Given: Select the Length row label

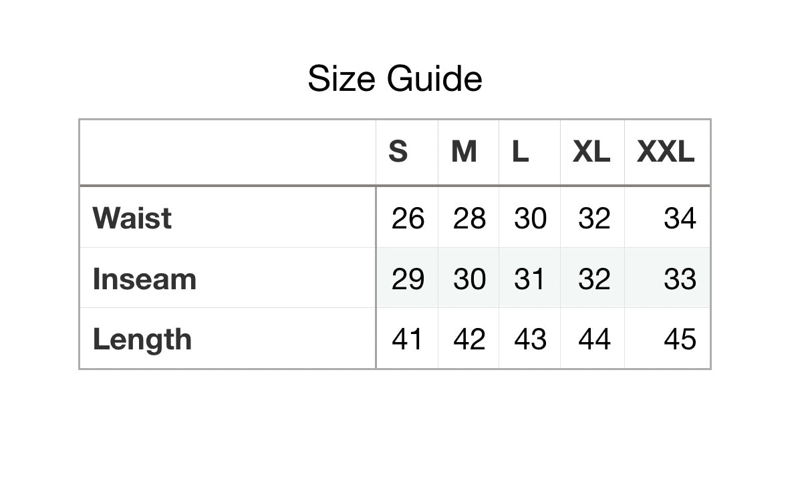Looking at the screenshot, I should (x=142, y=339).
